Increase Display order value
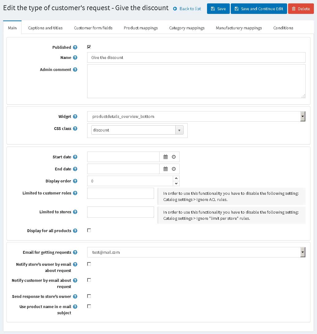 click(x=176, y=178)
